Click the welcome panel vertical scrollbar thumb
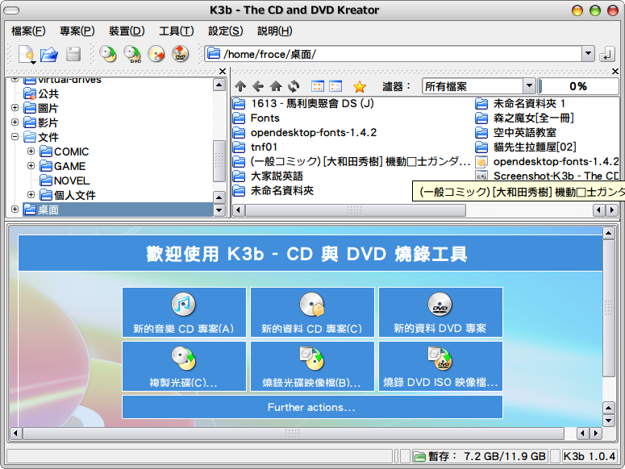 (x=608, y=308)
